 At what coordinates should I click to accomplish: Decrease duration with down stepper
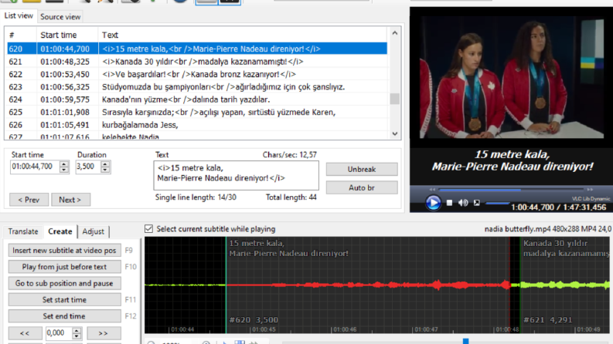[x=105, y=170]
